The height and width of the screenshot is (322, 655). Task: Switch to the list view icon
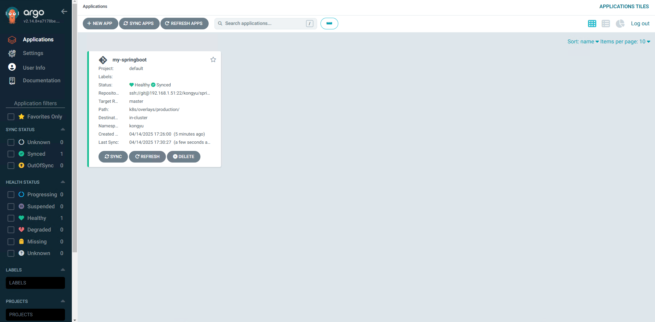click(605, 24)
